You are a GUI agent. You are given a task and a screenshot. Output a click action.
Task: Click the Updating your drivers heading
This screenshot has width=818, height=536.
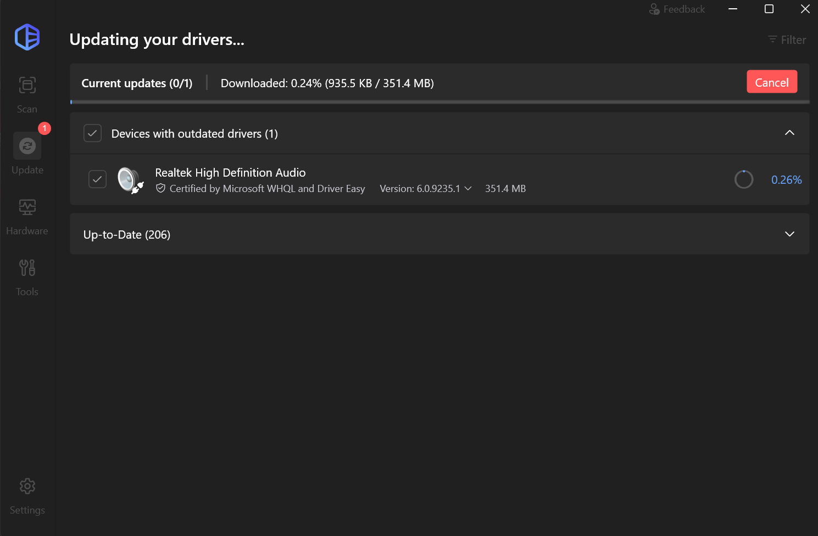click(x=157, y=40)
